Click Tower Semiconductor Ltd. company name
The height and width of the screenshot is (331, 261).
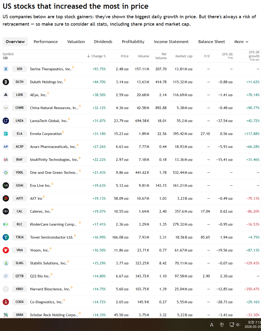[x=52, y=237]
